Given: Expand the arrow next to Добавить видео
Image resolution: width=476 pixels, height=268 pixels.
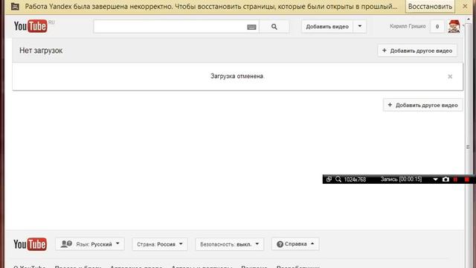Looking at the screenshot, I should 360,27.
